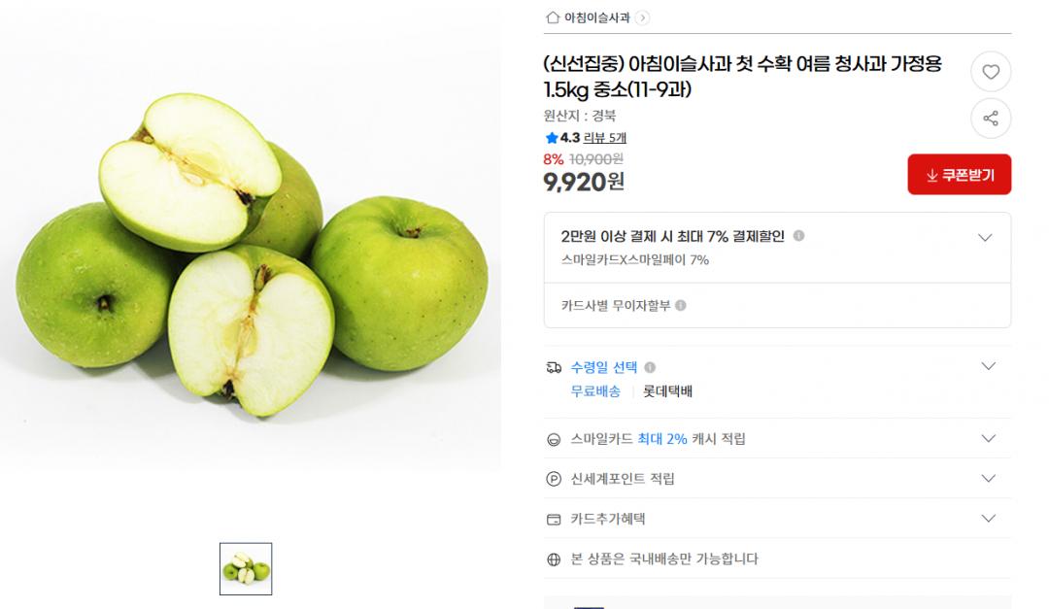Viewport: 1049px width, 609px height.
Task: Click the info icon beside 카드사별 무이자할부
Action: click(x=680, y=305)
